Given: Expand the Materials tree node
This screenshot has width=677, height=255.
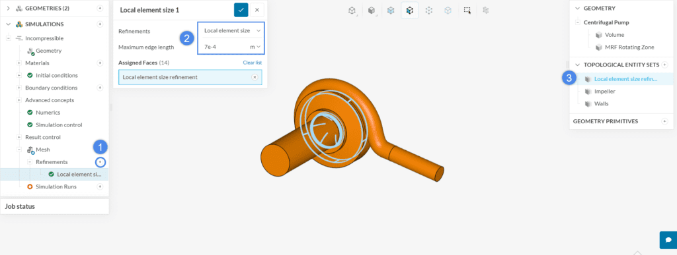Looking at the screenshot, I should (19, 63).
